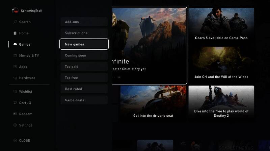Select the Games controller icon
The image size is (270, 151).
(15, 44)
